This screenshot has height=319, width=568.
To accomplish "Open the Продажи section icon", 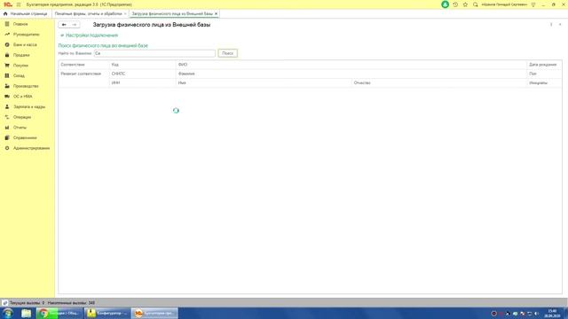I will [x=7, y=55].
